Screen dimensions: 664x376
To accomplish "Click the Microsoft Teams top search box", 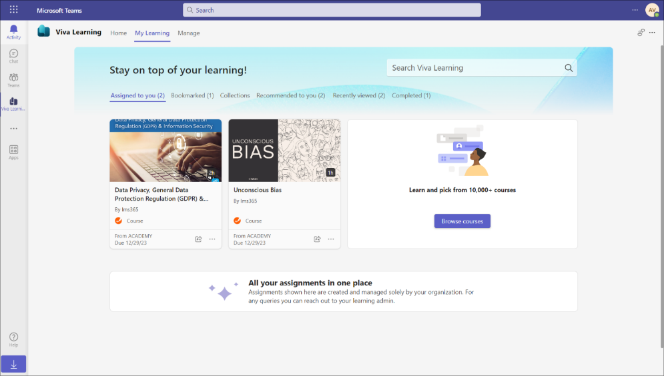I will 332,10.
